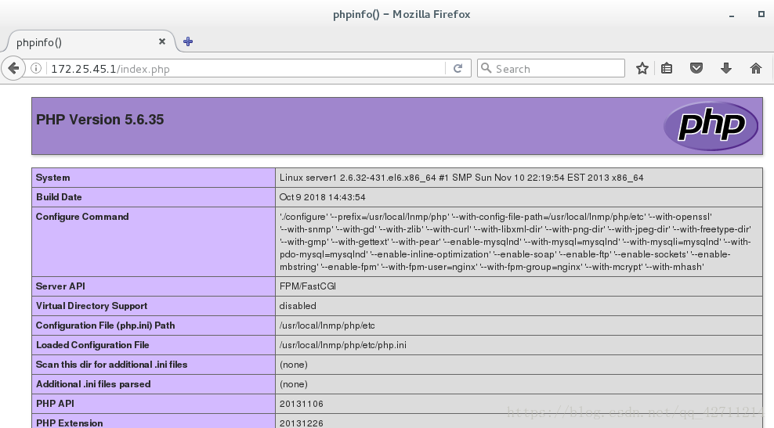Bookmark this page with the star icon

pos(642,68)
